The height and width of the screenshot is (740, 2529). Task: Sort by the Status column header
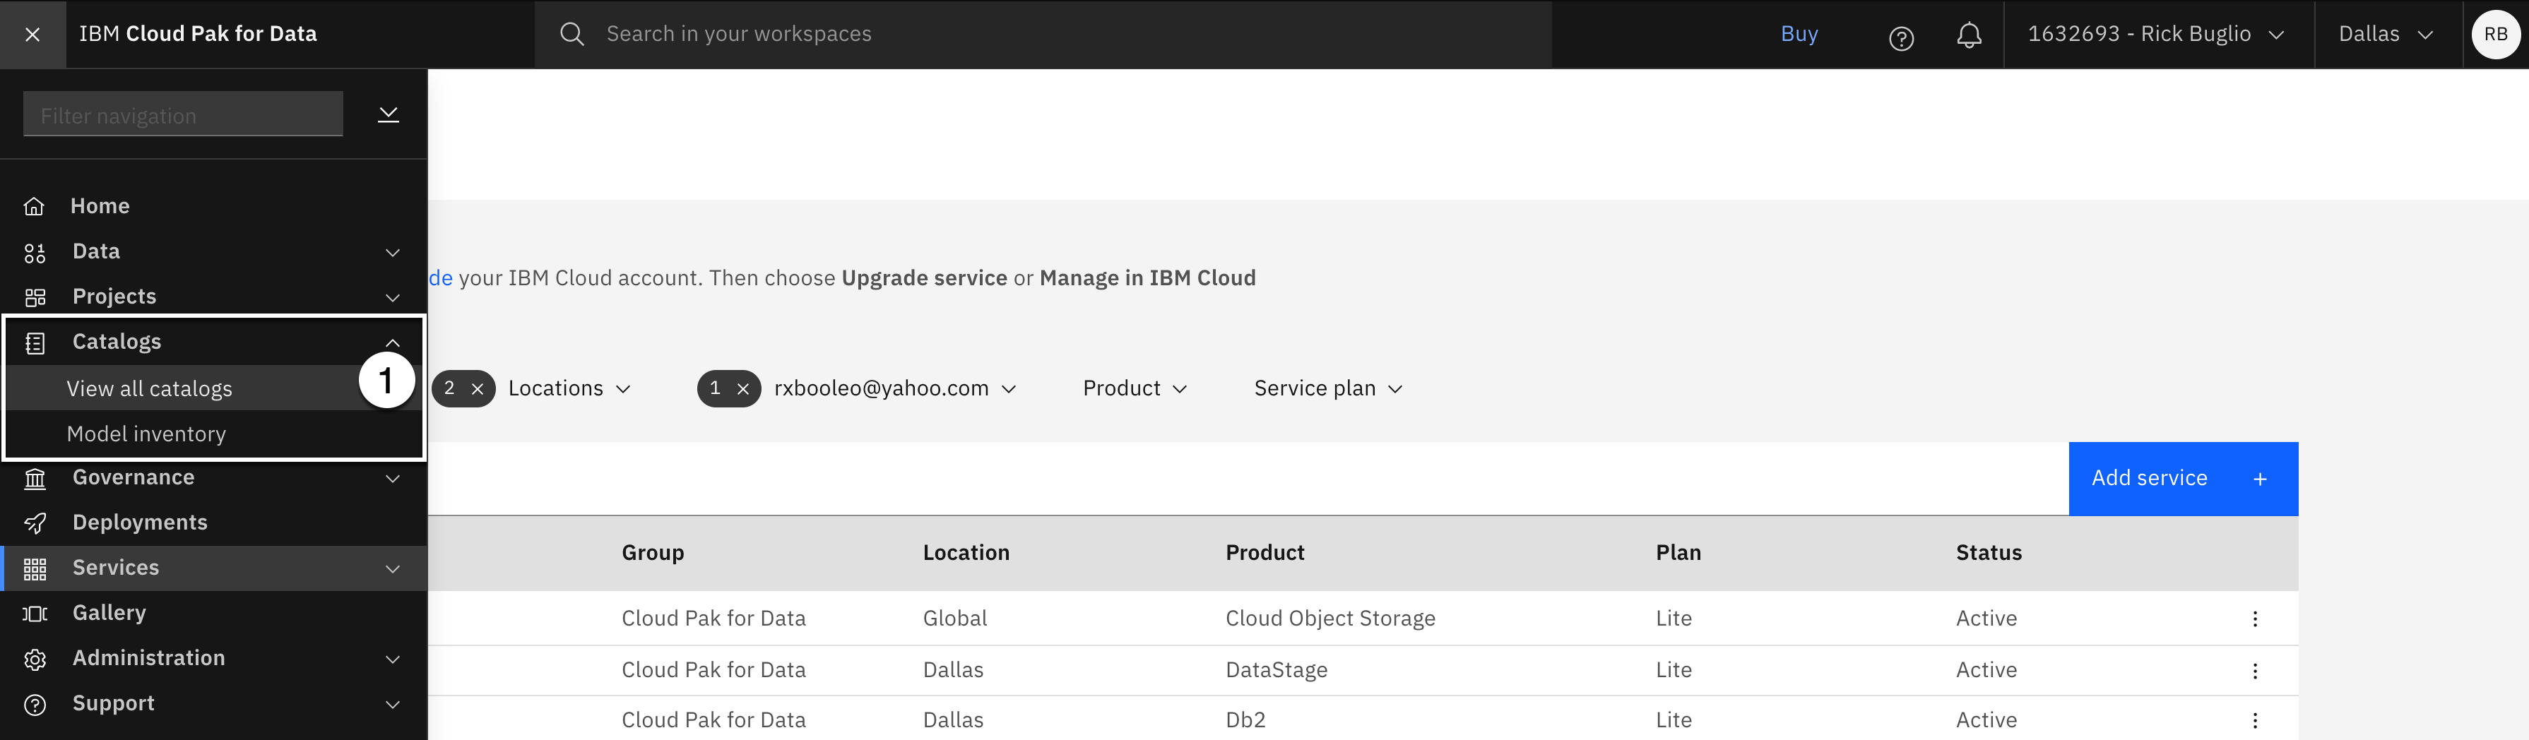(1988, 553)
